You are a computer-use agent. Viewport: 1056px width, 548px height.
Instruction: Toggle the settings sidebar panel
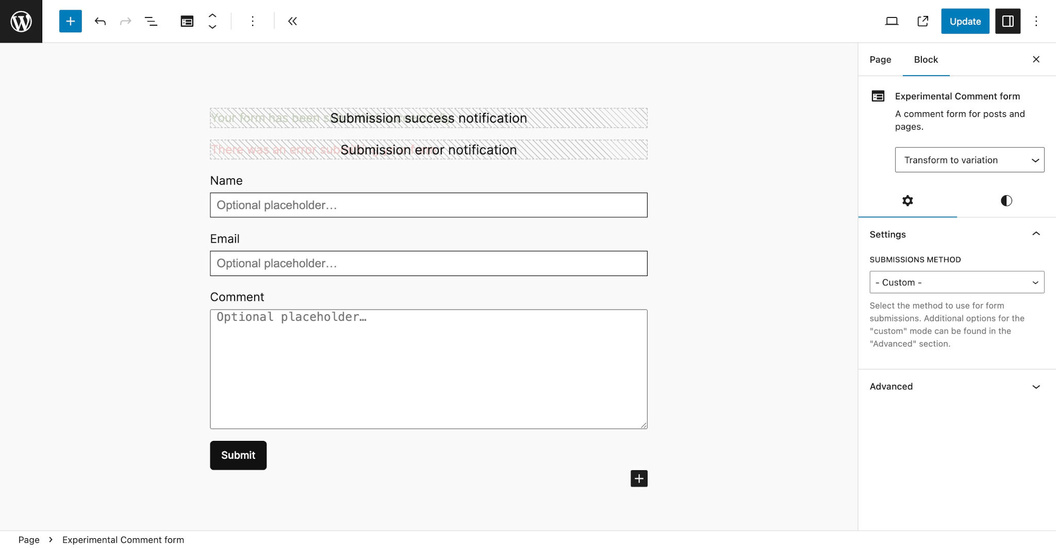1008,21
